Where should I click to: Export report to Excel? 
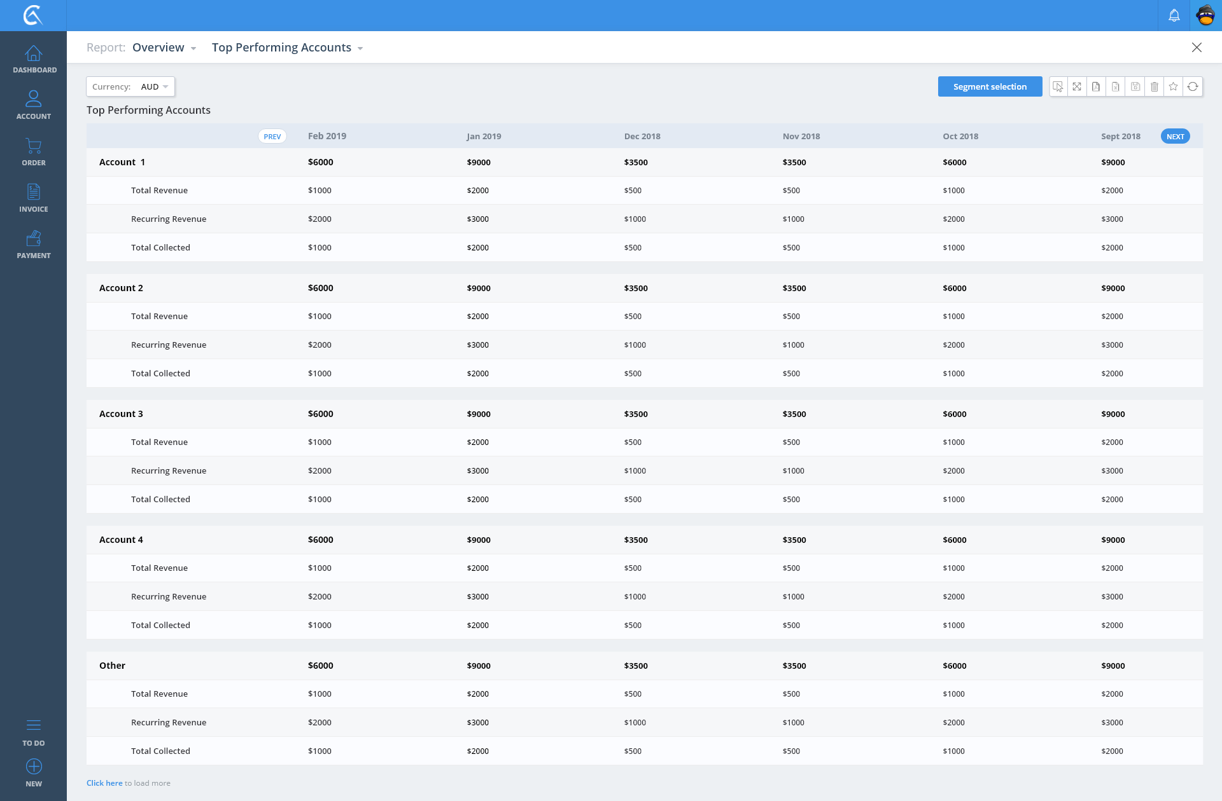1116,86
